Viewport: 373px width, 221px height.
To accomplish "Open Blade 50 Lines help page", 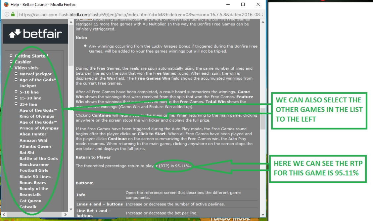I will 35,177.
